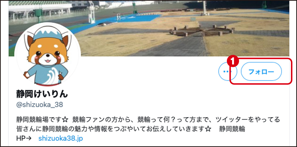The width and height of the screenshot is (297, 147).
Task: Open the velodrome header banner photo
Action: (x=149, y=28)
